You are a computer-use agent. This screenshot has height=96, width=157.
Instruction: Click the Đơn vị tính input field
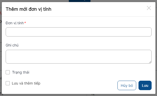coord(79,32)
